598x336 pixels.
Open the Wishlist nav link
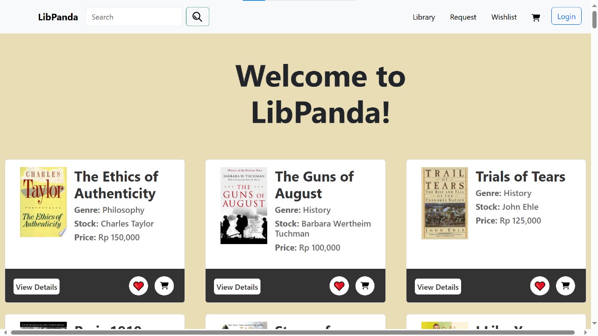point(504,17)
